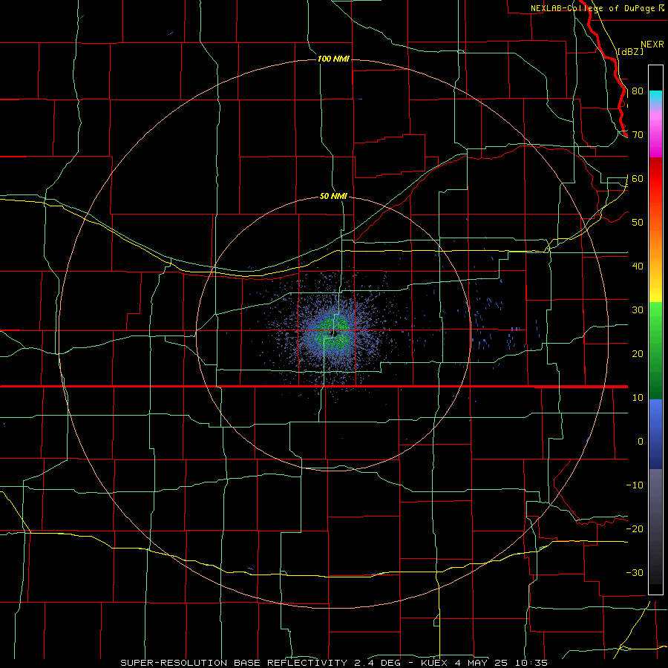Click the red band of the color bar
Image resolution: width=668 pixels, height=668 pixels.
[x=655, y=179]
